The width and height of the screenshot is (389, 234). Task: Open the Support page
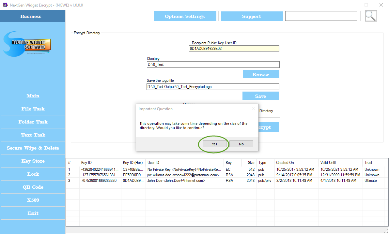pos(252,16)
